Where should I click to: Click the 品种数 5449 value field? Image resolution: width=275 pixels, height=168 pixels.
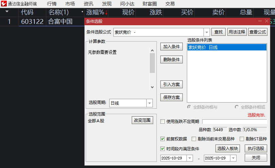220,130
